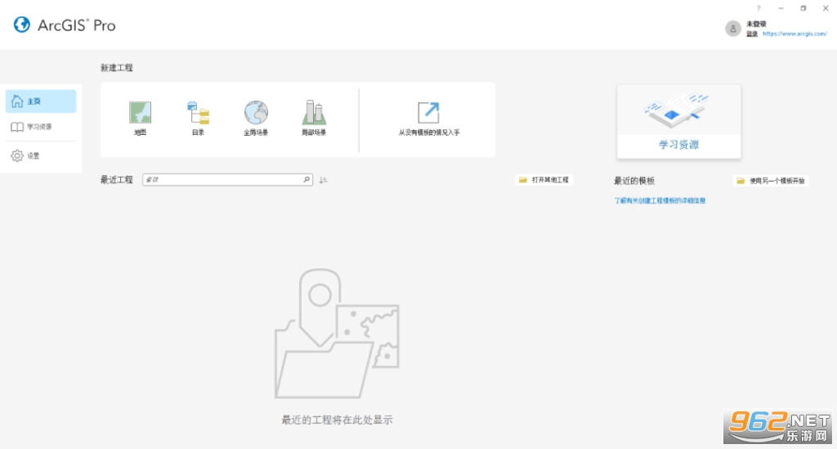Click the sign in (登录) link

coord(752,34)
